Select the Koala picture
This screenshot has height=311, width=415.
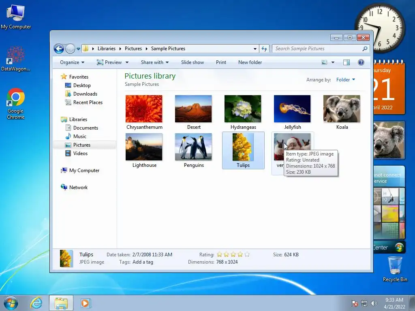click(342, 109)
